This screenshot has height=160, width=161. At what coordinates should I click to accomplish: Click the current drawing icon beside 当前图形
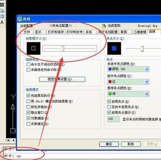(104, 26)
